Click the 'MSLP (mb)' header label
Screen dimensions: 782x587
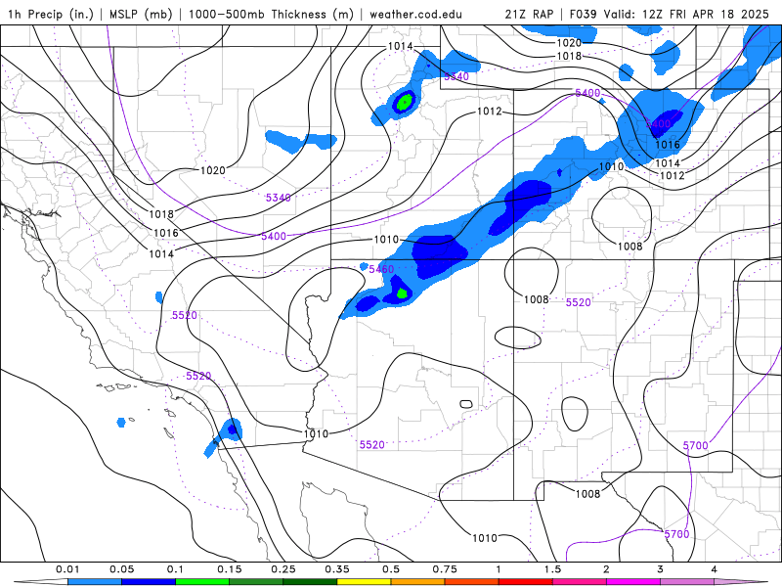pyautogui.click(x=140, y=14)
